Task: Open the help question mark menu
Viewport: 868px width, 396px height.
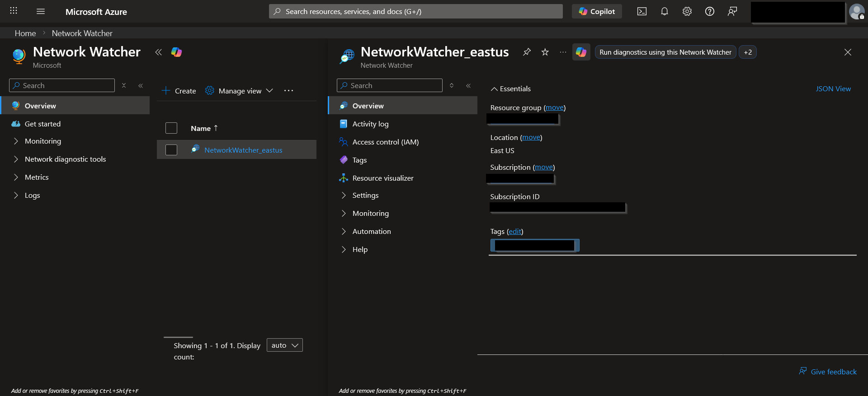Action: 709,11
